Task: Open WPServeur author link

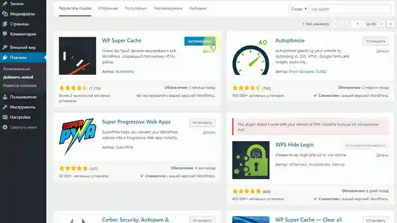Action: click(298, 164)
